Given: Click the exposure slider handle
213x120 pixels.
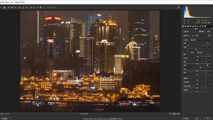Looking at the screenshot, I should (198, 56).
